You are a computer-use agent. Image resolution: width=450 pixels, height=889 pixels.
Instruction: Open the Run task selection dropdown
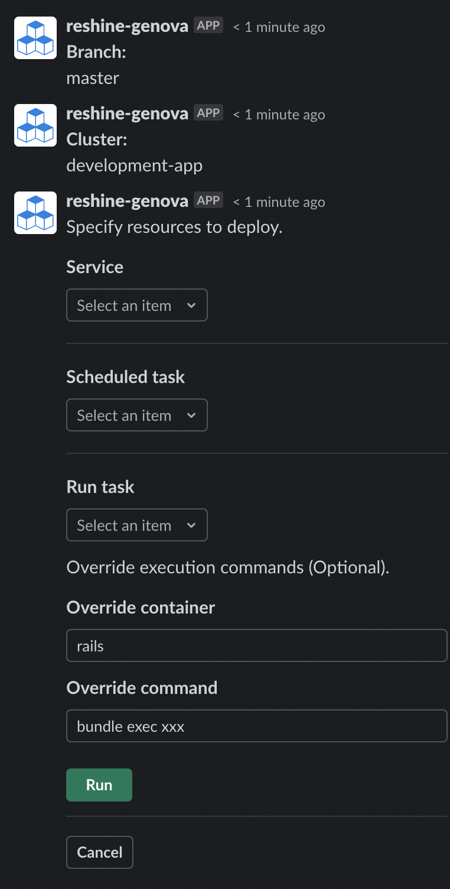136,525
